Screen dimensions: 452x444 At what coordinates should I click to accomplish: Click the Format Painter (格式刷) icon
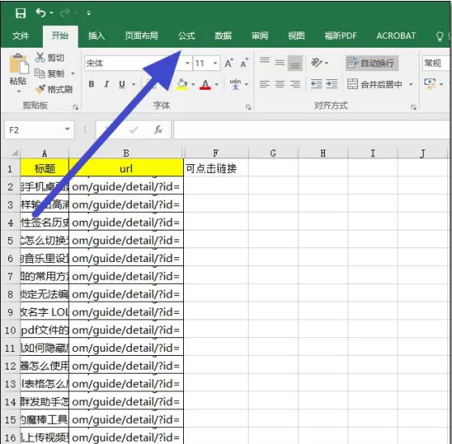[x=40, y=89]
